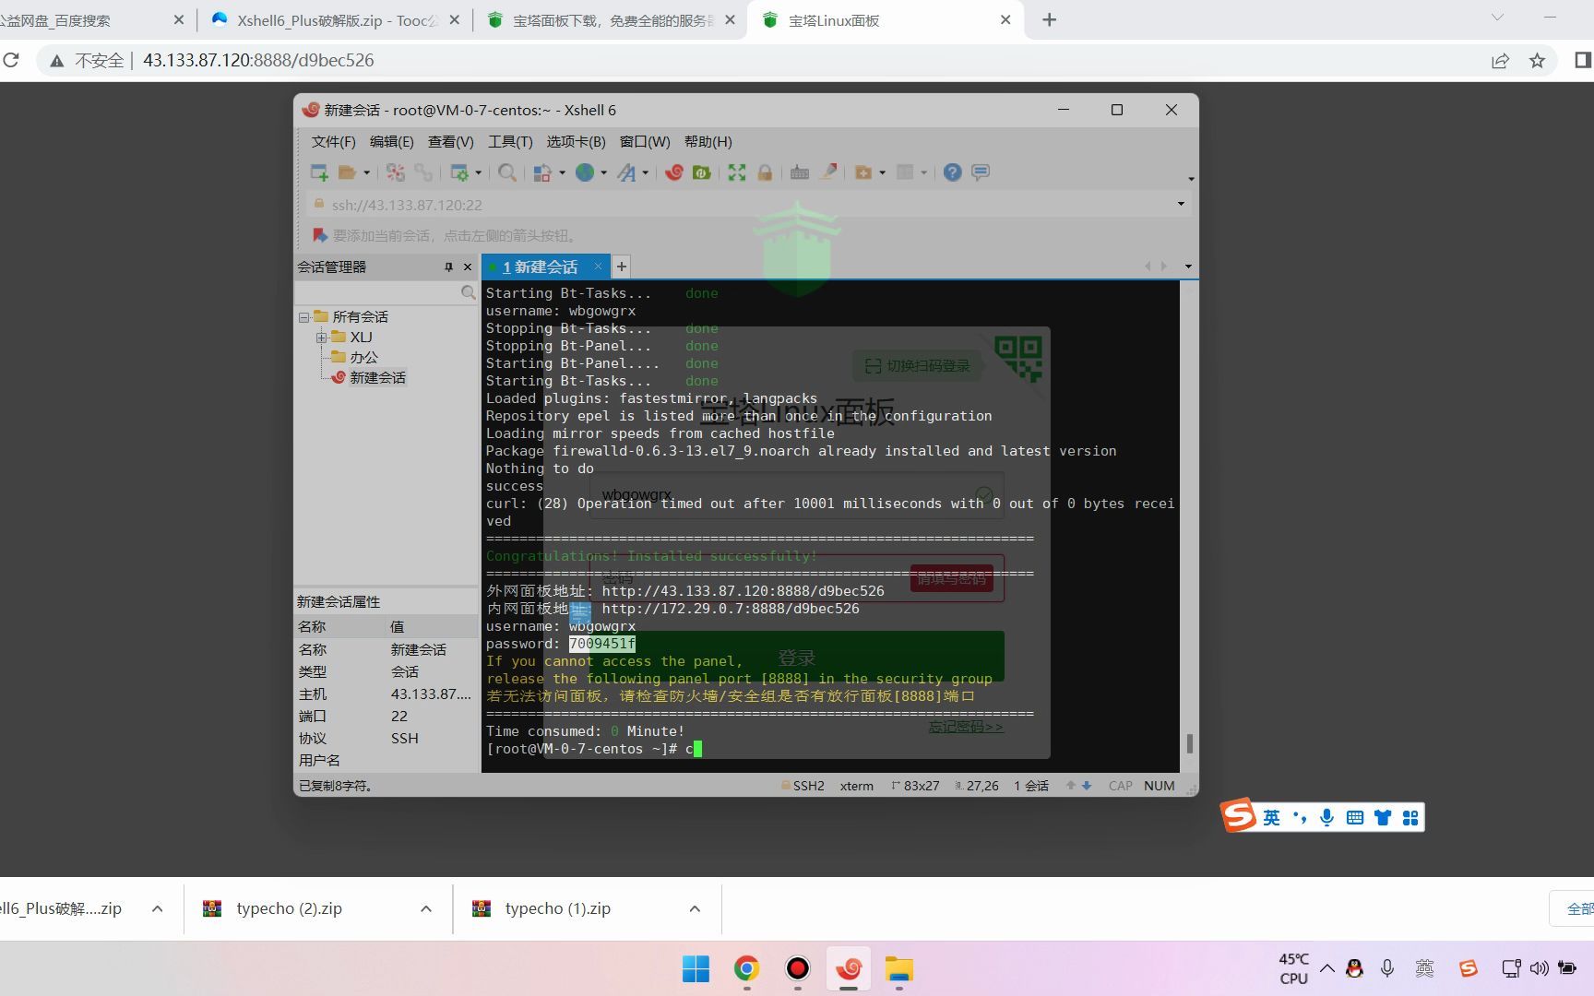Expand the XLJ folder node
Viewport: 1594px width, 996px height.
321,337
